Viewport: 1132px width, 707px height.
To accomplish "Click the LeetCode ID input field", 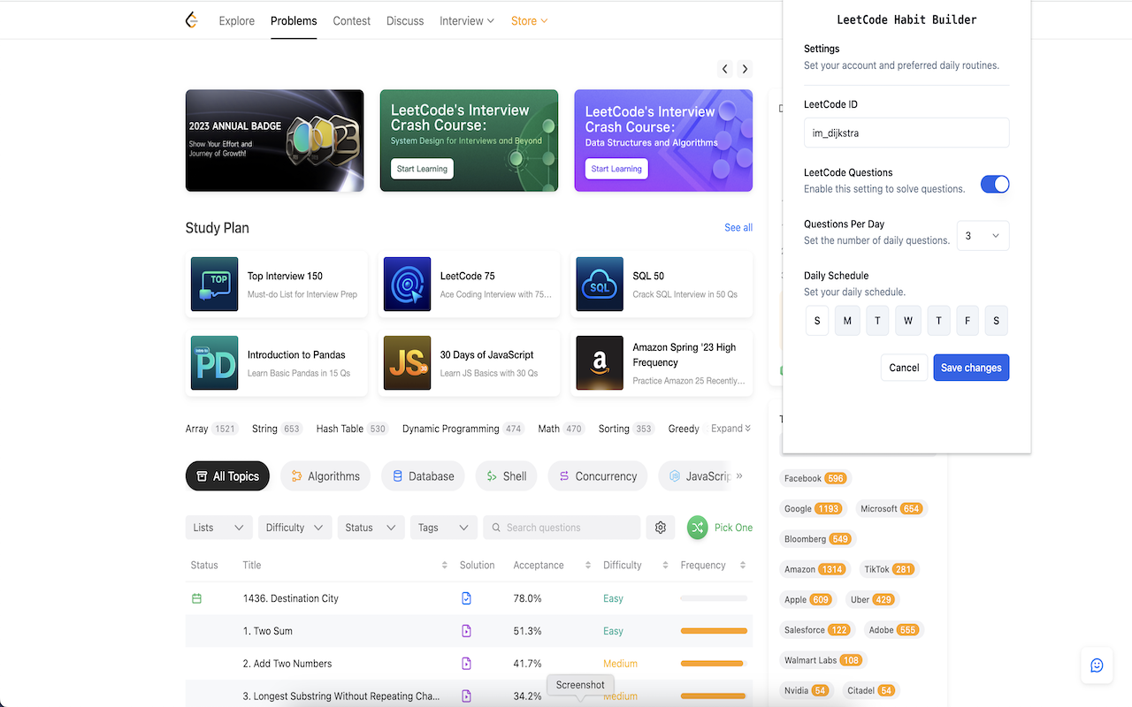I will pyautogui.click(x=906, y=132).
